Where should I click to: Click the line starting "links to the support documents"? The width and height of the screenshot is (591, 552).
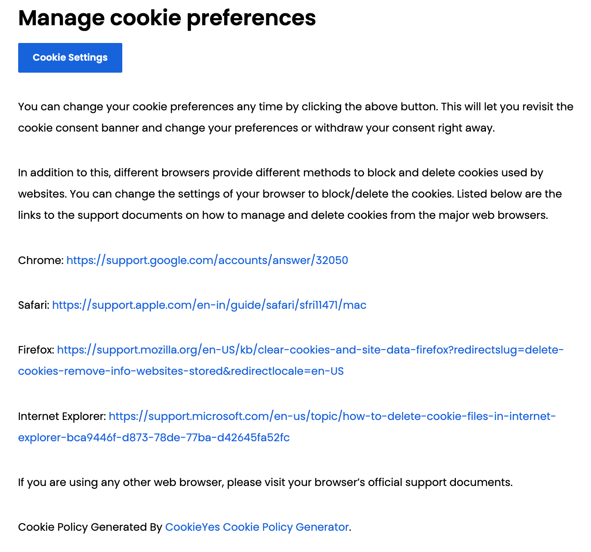(x=283, y=215)
